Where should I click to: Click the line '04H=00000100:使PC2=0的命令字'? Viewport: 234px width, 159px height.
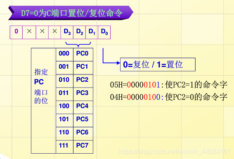168,97
